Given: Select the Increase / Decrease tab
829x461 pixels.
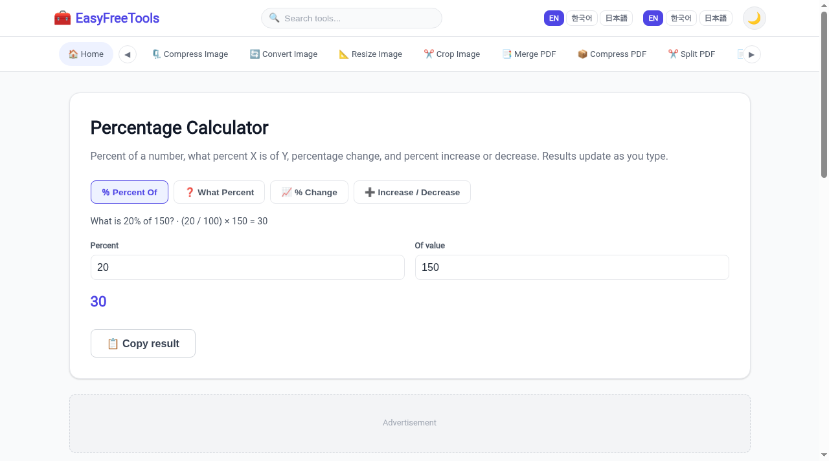Looking at the screenshot, I should coord(412,192).
